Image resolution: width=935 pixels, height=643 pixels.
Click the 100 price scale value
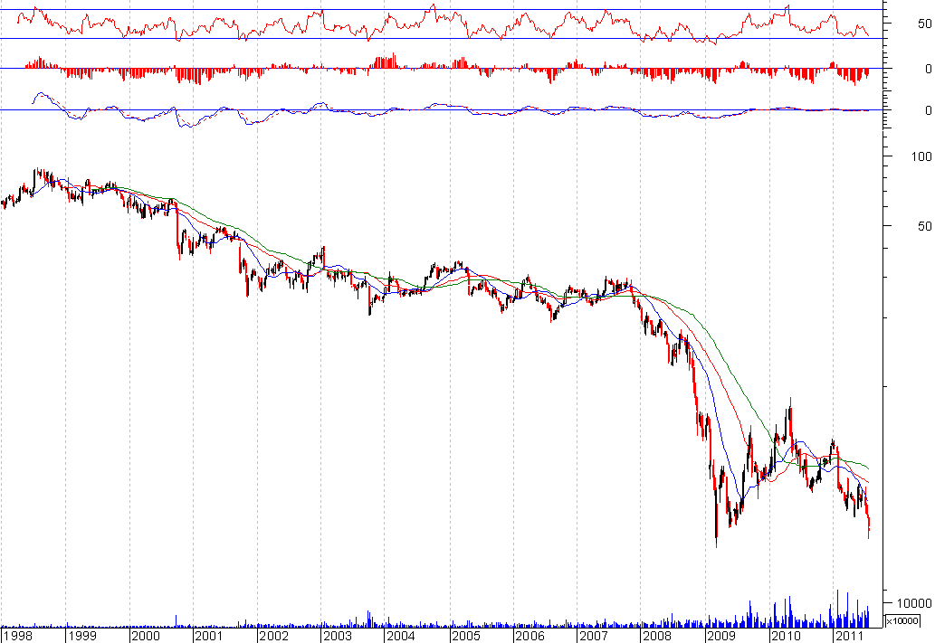[921, 156]
